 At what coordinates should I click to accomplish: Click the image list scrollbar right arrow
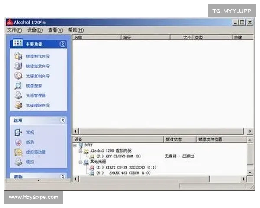250,131
